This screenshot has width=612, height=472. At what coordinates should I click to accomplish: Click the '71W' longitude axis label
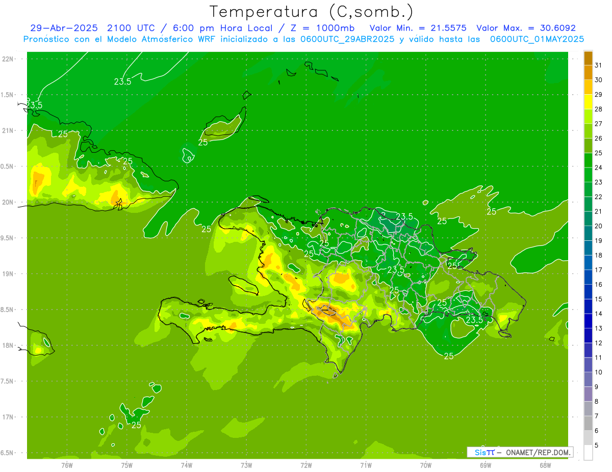coord(366,465)
